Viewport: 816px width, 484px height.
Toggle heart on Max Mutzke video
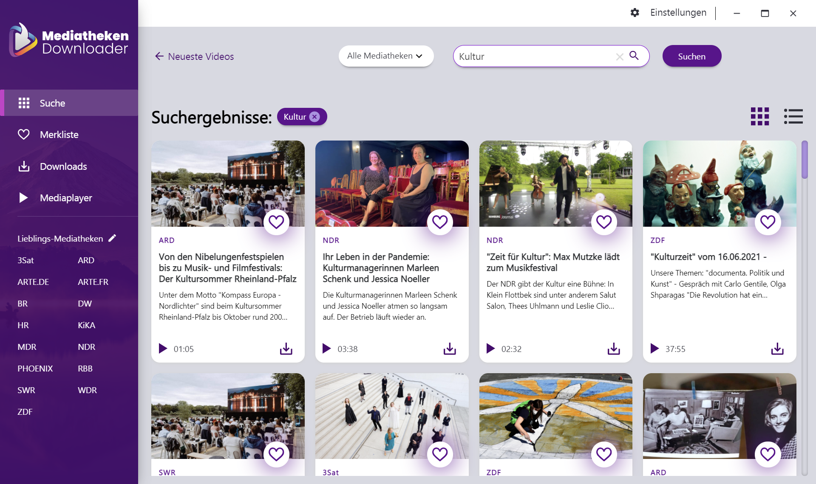coord(603,222)
